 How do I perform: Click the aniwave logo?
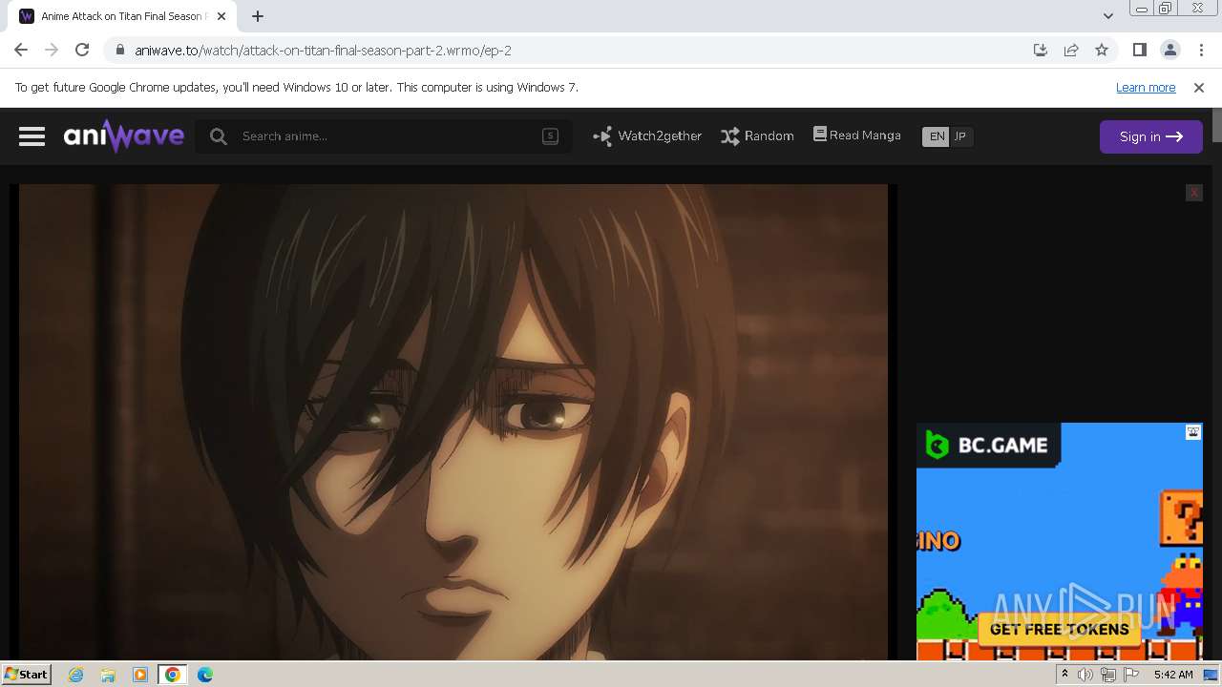pos(124,135)
